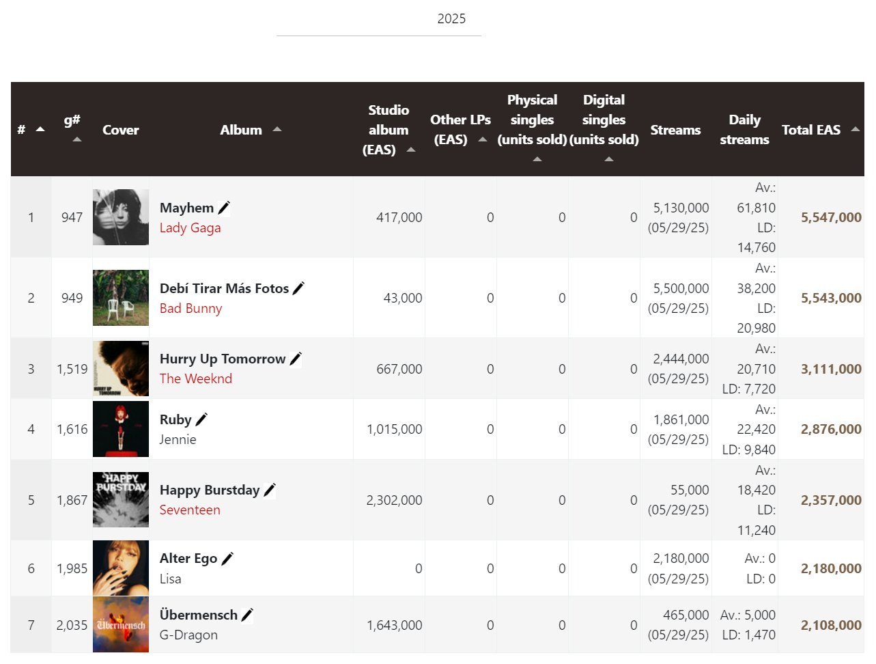This screenshot has height=664, width=876.
Task: Select the 2025 year field
Action: pyautogui.click(x=379, y=19)
